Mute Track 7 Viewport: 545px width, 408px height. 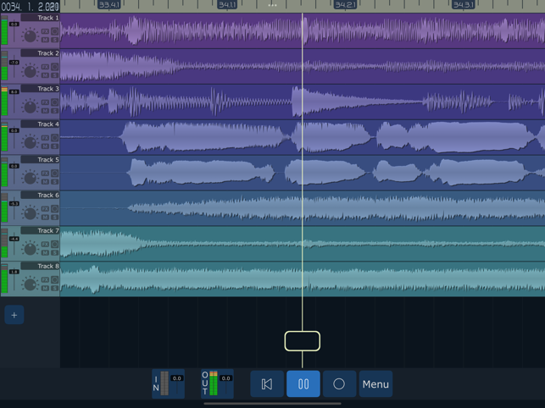(45, 253)
